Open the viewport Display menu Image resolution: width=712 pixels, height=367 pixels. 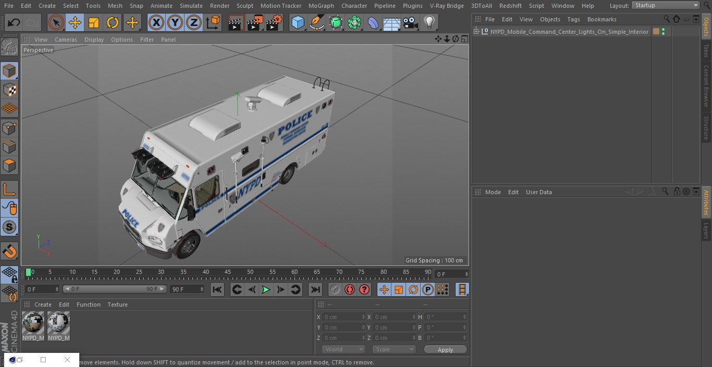pyautogui.click(x=94, y=40)
